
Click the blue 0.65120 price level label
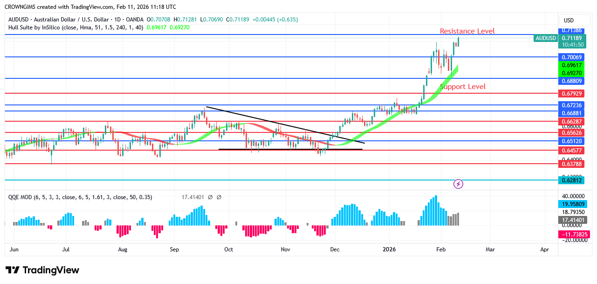click(x=571, y=141)
